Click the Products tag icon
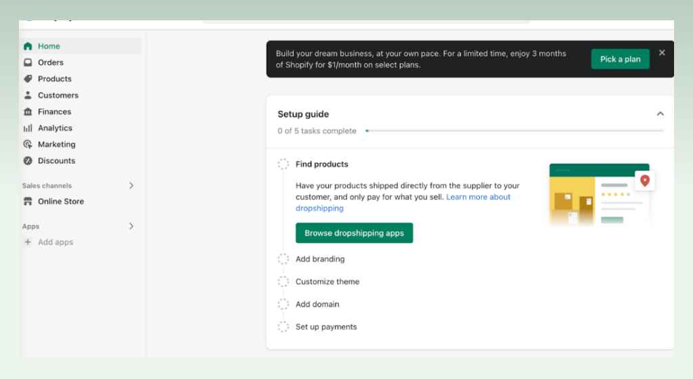Image resolution: width=693 pixels, height=379 pixels. click(x=28, y=79)
